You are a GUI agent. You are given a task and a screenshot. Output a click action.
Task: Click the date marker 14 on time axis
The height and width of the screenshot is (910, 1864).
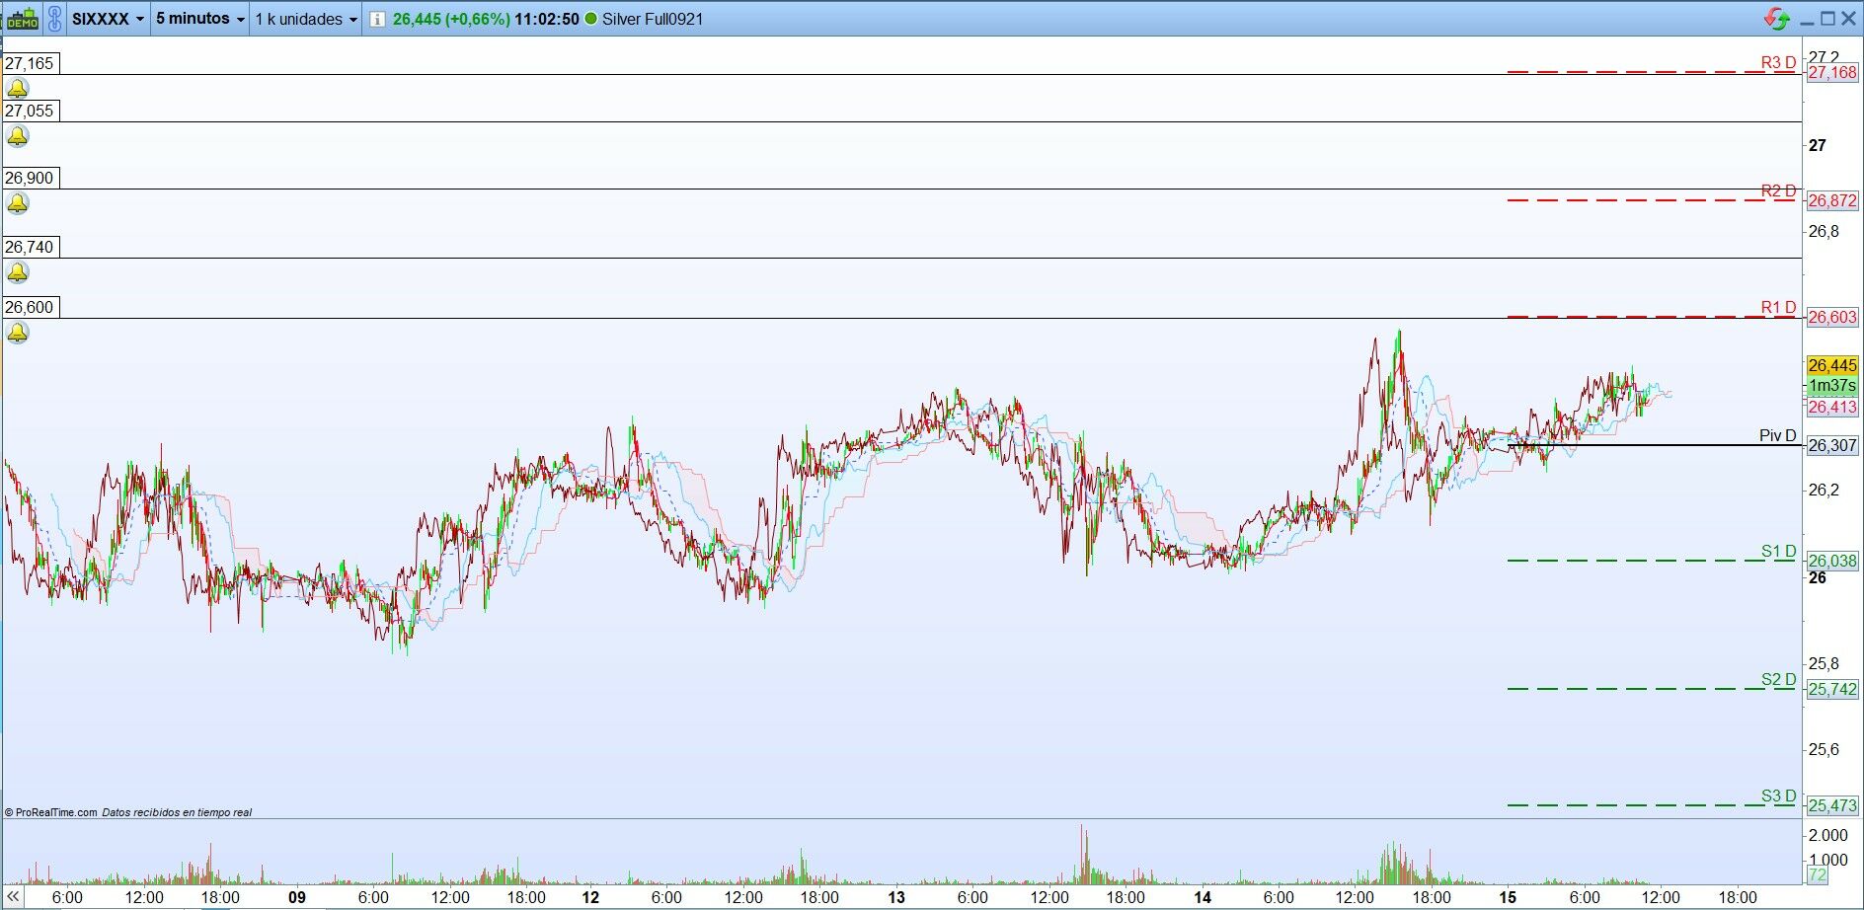1203,897
